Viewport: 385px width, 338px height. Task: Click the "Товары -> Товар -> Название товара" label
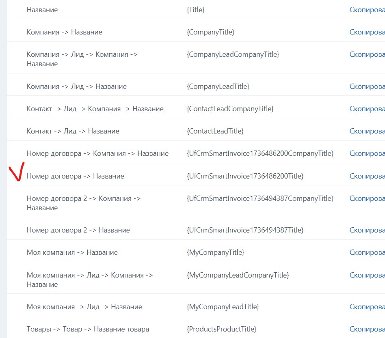[88, 329]
